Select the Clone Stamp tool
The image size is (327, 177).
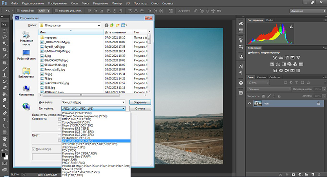tap(4, 75)
